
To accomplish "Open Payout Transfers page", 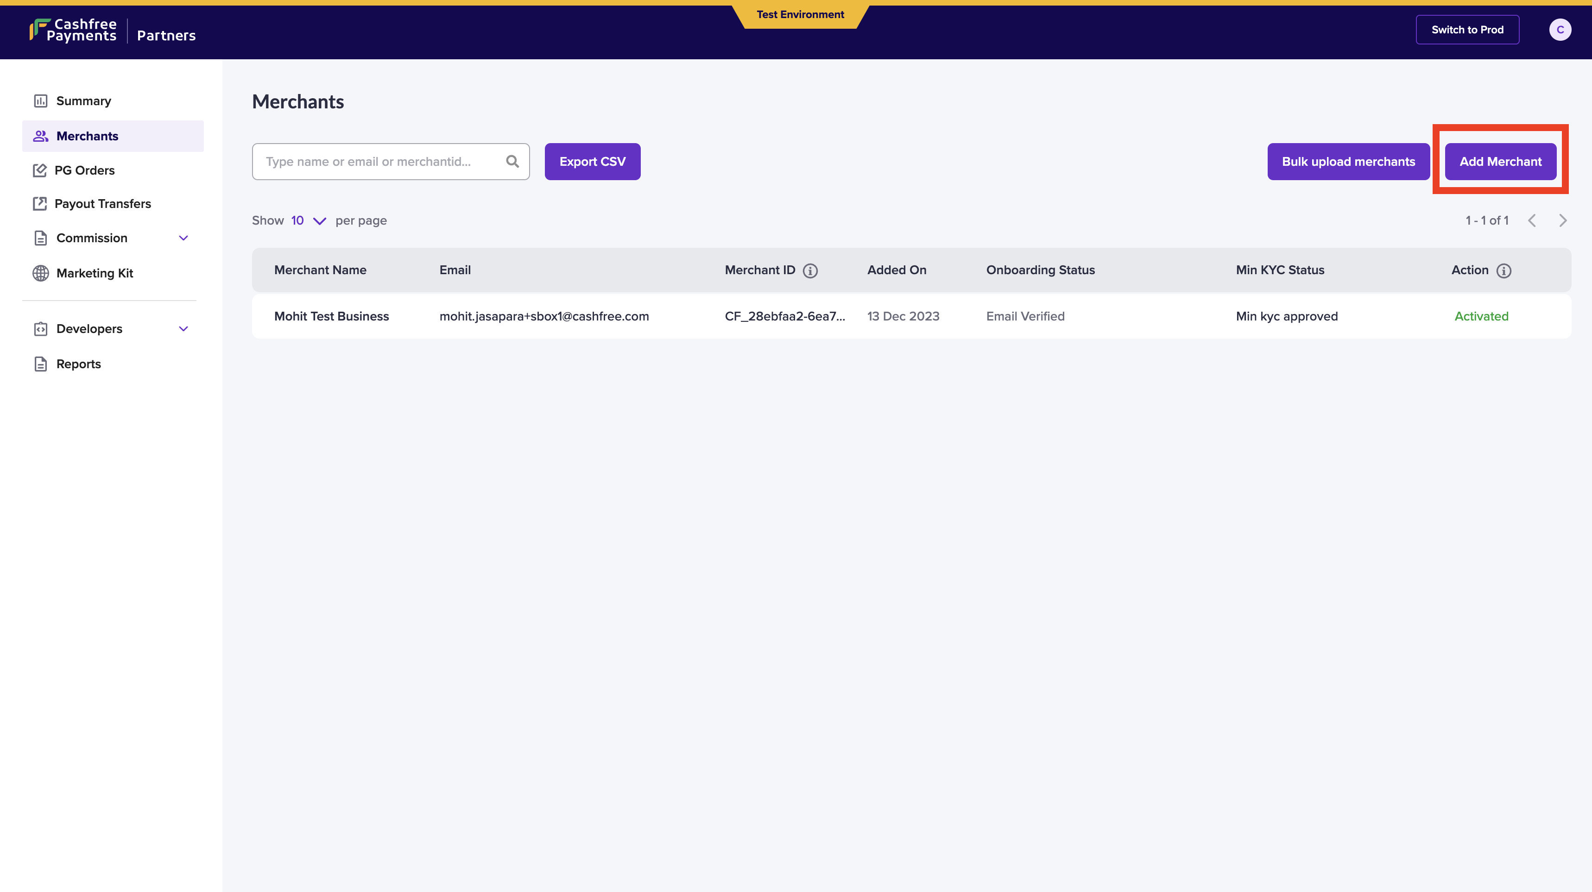I will tap(102, 204).
